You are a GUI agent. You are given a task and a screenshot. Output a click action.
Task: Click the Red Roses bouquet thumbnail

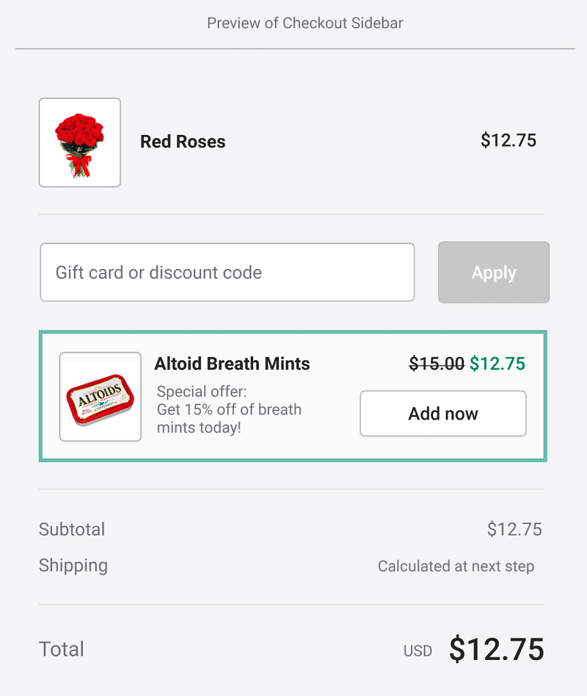coord(79,142)
